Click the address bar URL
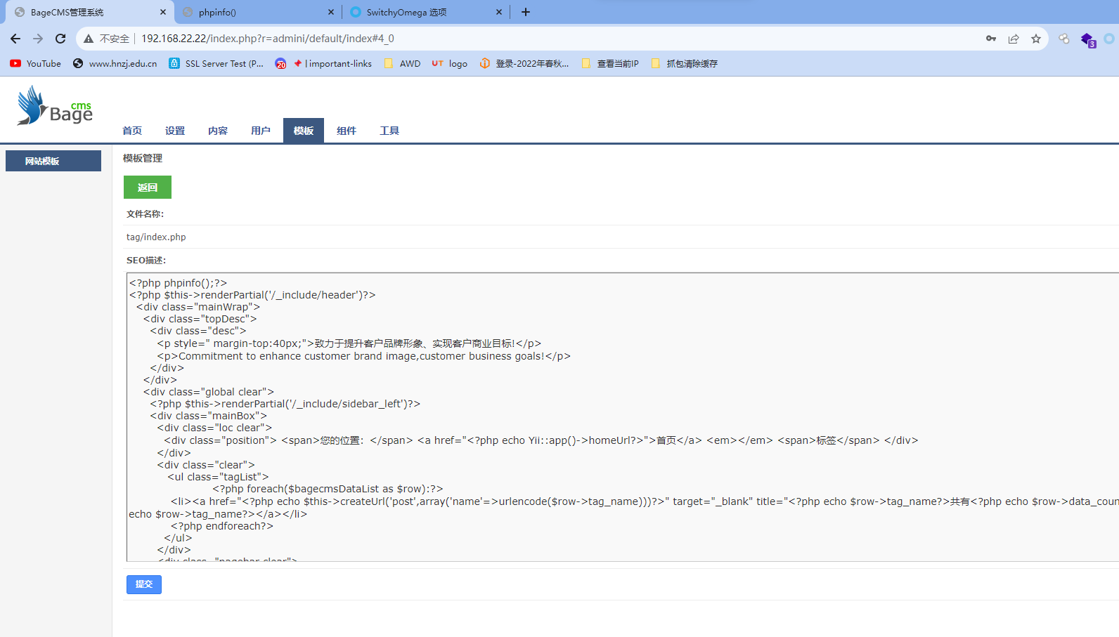 click(x=268, y=39)
